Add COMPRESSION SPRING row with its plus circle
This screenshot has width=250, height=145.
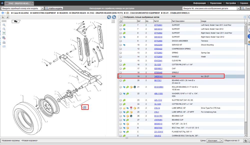tap(121, 49)
